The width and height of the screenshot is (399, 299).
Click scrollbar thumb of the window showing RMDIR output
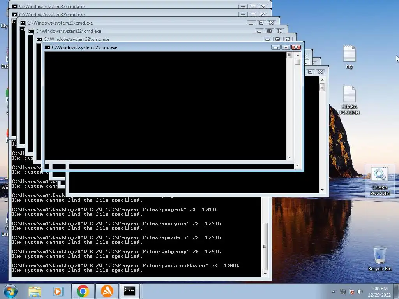click(265, 246)
